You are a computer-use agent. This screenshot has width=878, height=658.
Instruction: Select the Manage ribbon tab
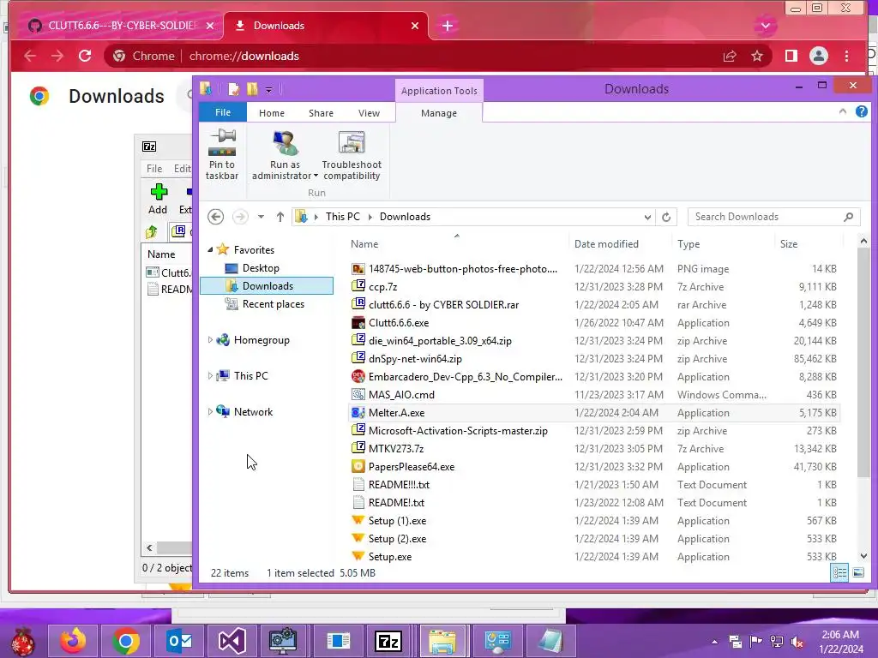click(x=439, y=113)
